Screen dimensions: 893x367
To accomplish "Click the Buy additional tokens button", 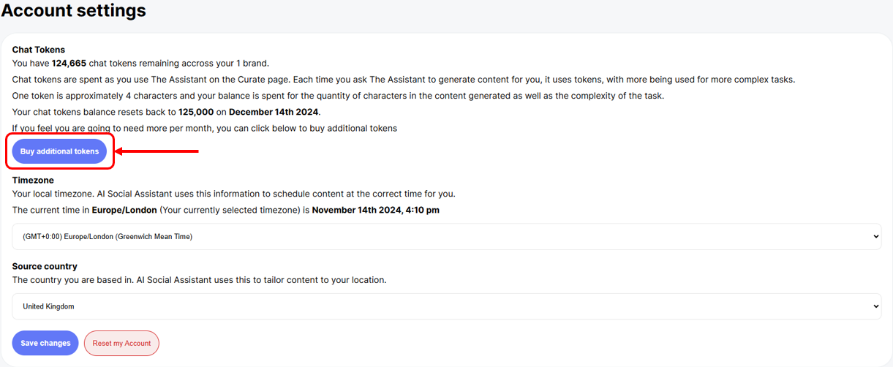I will pos(59,151).
